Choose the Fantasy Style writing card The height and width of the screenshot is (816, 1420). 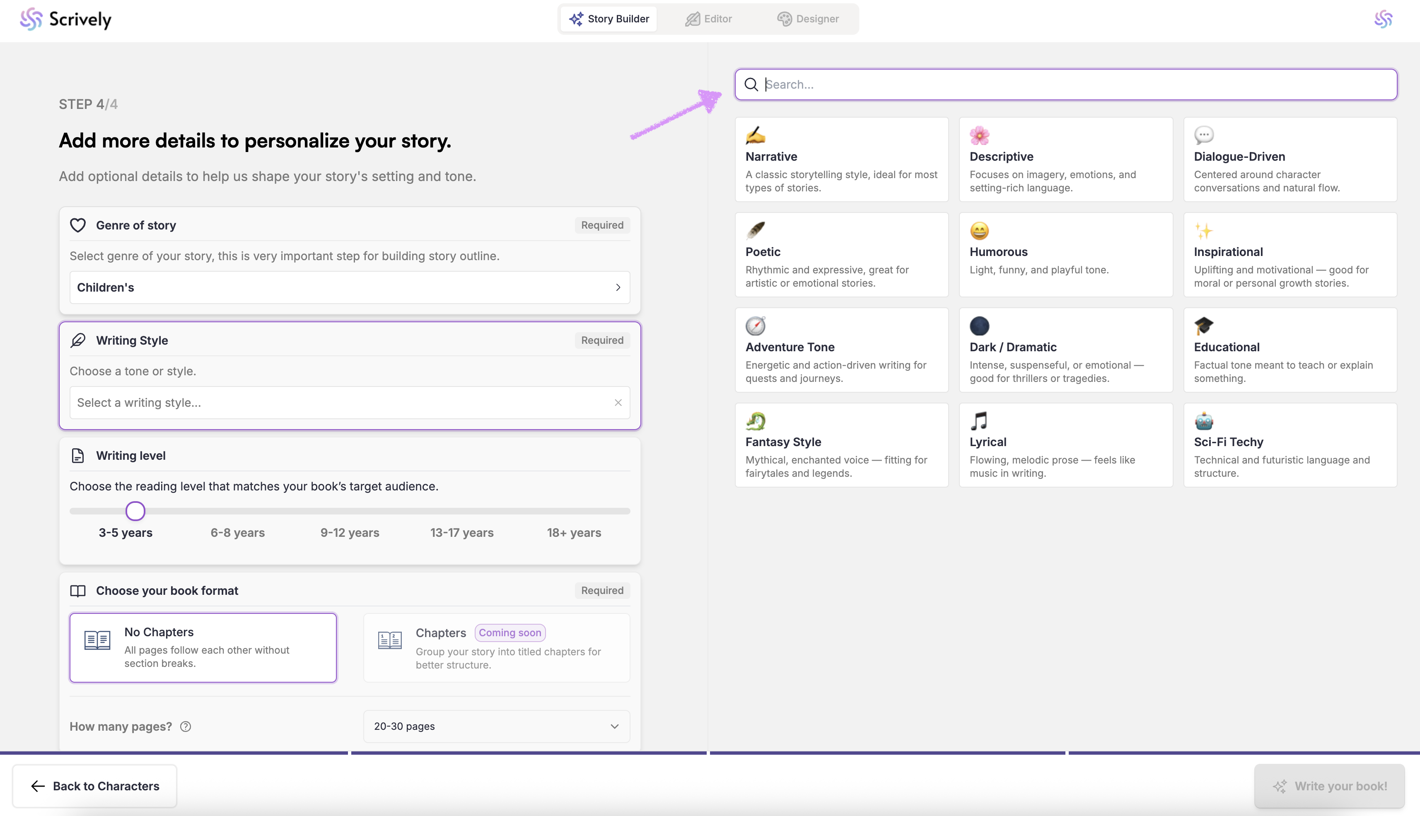pyautogui.click(x=841, y=445)
